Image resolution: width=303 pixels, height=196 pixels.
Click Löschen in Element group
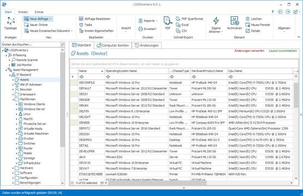coord(254,19)
